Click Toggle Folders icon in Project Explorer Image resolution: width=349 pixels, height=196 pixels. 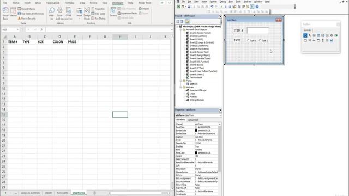(187, 22)
